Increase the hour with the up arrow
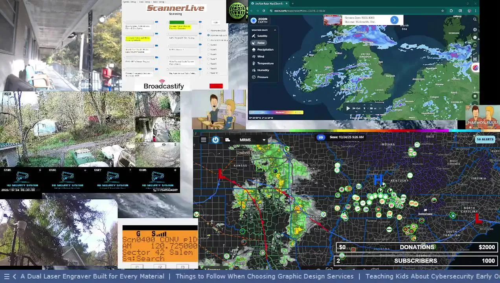500x283 pixels. 364,105
